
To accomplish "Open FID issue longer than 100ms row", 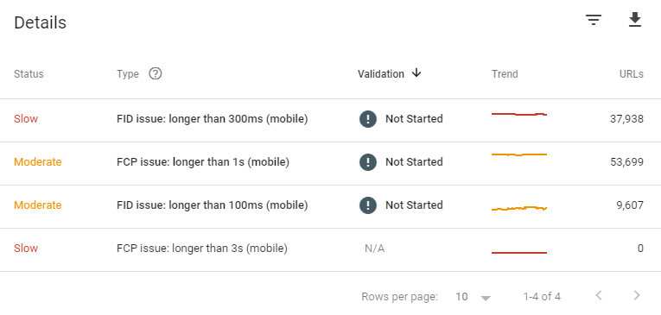I will [x=330, y=207].
